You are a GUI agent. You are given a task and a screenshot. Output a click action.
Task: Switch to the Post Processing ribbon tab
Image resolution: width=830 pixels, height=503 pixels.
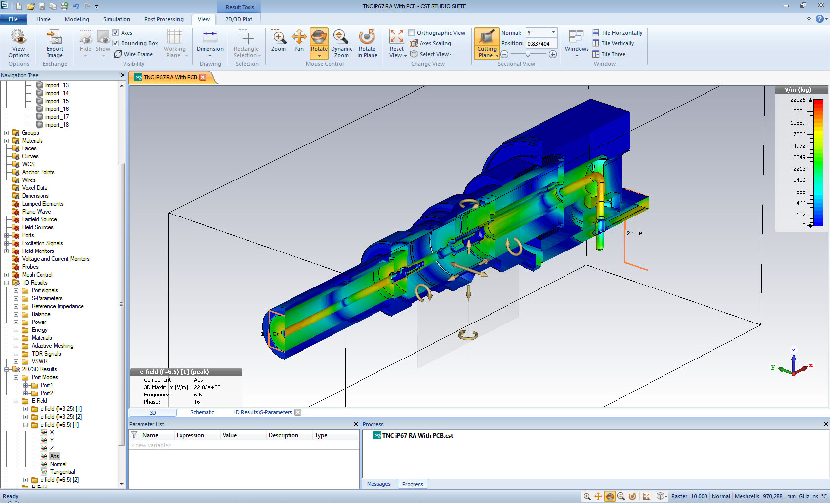tap(164, 19)
